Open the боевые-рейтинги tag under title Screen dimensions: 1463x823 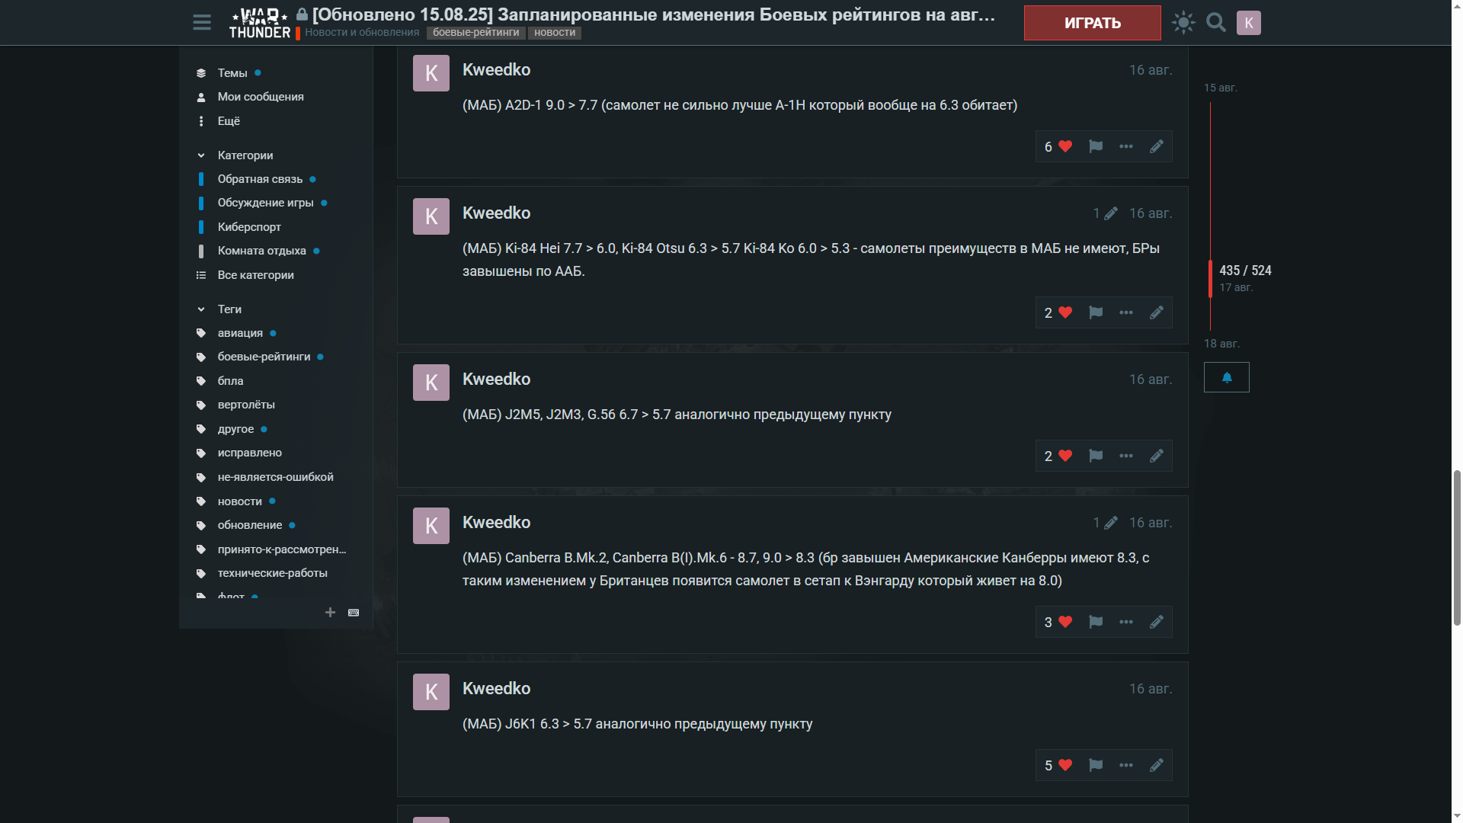475,33
